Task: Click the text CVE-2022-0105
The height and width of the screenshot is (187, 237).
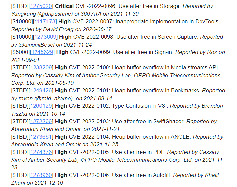Action: [x=89, y=152]
